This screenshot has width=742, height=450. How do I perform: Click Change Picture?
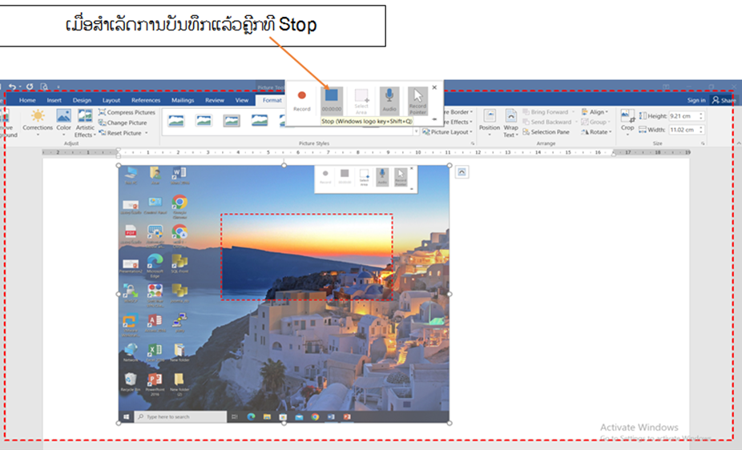(x=127, y=123)
